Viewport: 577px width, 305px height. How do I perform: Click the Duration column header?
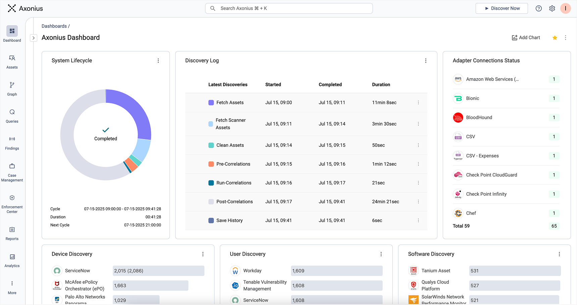pyautogui.click(x=381, y=85)
